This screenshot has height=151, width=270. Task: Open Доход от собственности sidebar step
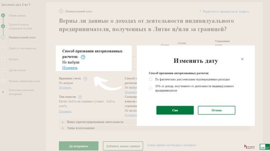pos(22,48)
